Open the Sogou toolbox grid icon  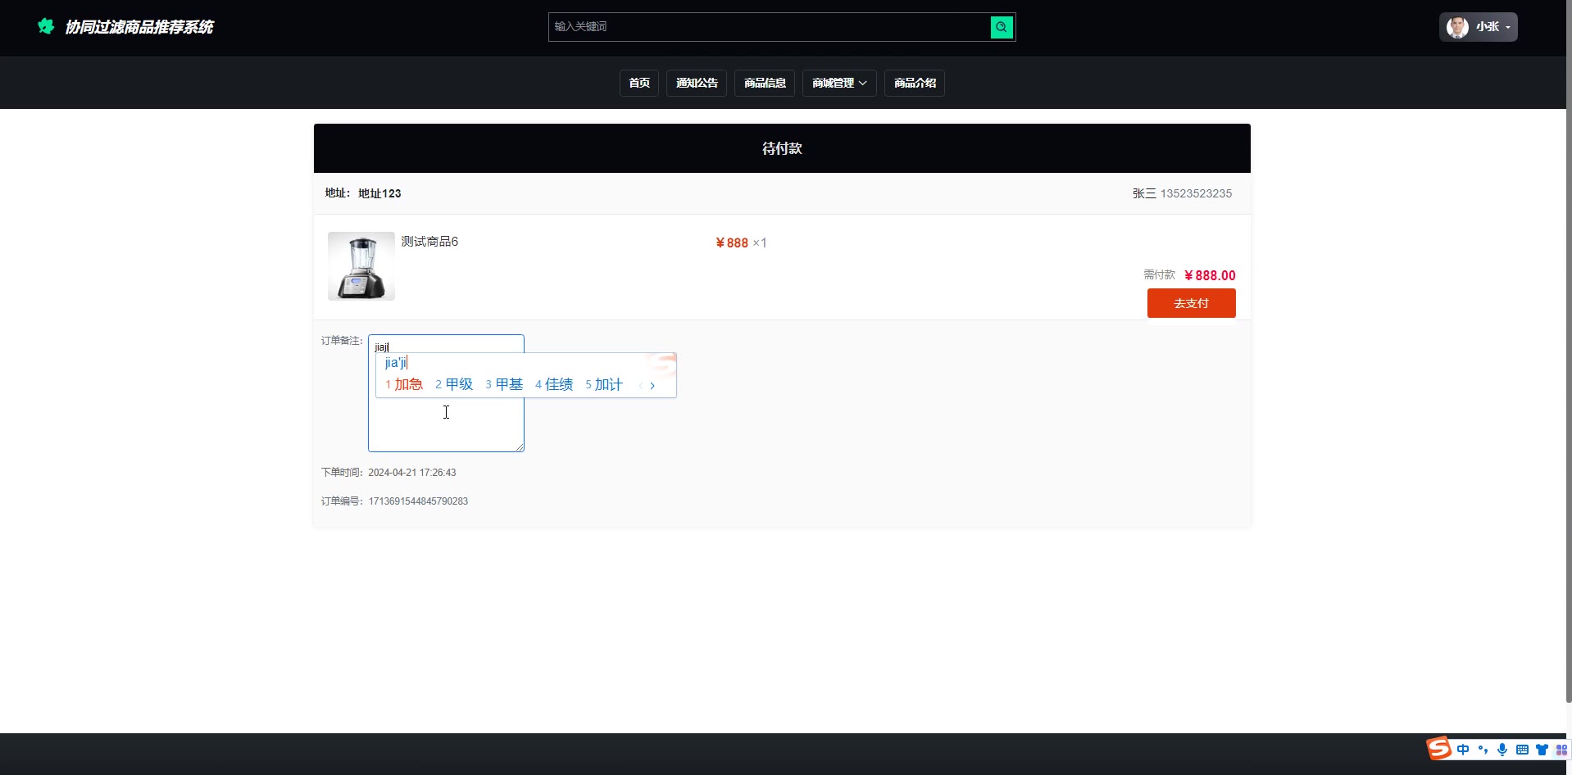pos(1561,750)
